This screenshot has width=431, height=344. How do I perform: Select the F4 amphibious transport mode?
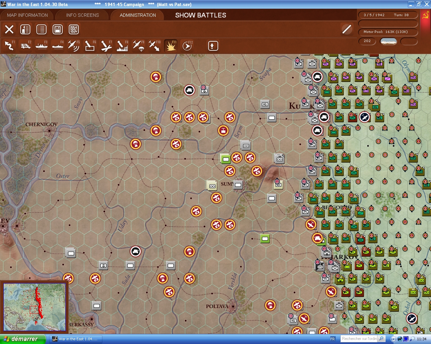pos(58,46)
